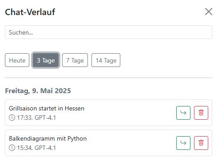Open the Balkendiagramm chat via arrow icon
This screenshot has height=161, width=218.
coord(183,143)
